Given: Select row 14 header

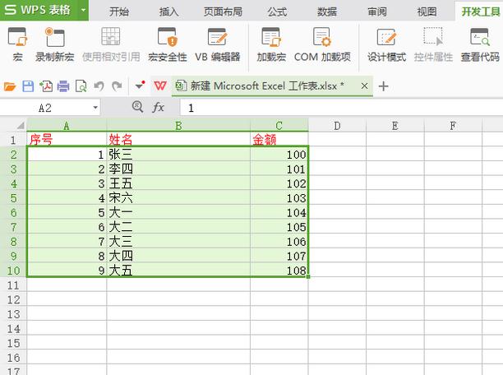Looking at the screenshot, I should point(13,328).
